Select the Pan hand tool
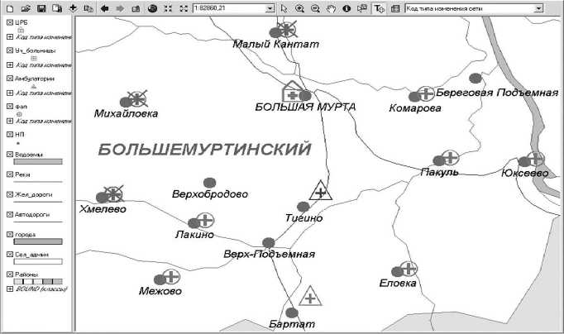This screenshot has height=334, width=564. click(x=331, y=8)
